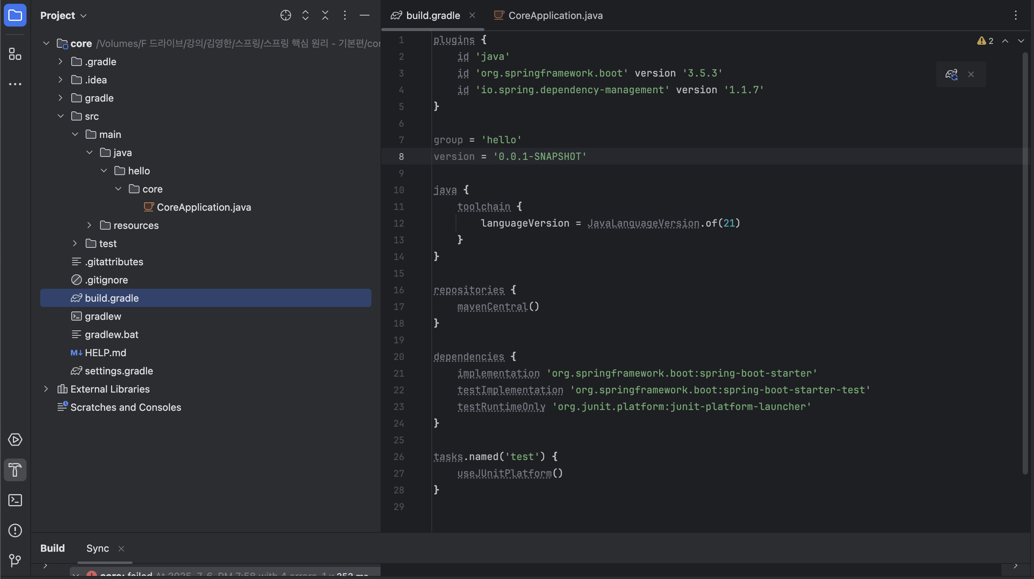Open the Project tool window icon
This screenshot has width=1034, height=579.
tap(15, 15)
